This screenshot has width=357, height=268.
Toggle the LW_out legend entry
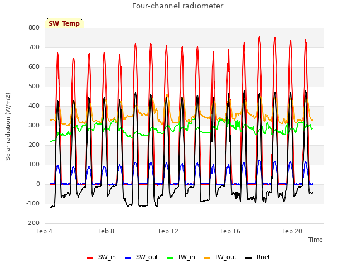220,257
